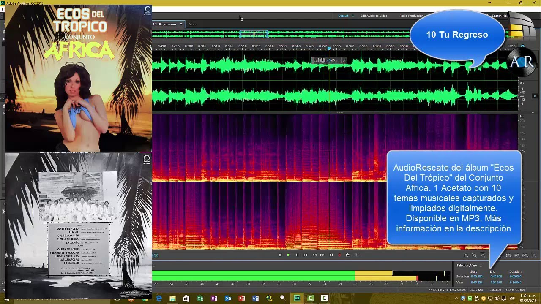Viewport: 541px width, 304px height.
Task: Click the Hz label on spectral scale
Action: click(522, 116)
